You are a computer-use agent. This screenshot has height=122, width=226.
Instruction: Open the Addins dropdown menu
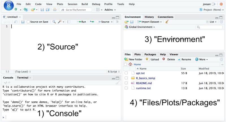110,10
